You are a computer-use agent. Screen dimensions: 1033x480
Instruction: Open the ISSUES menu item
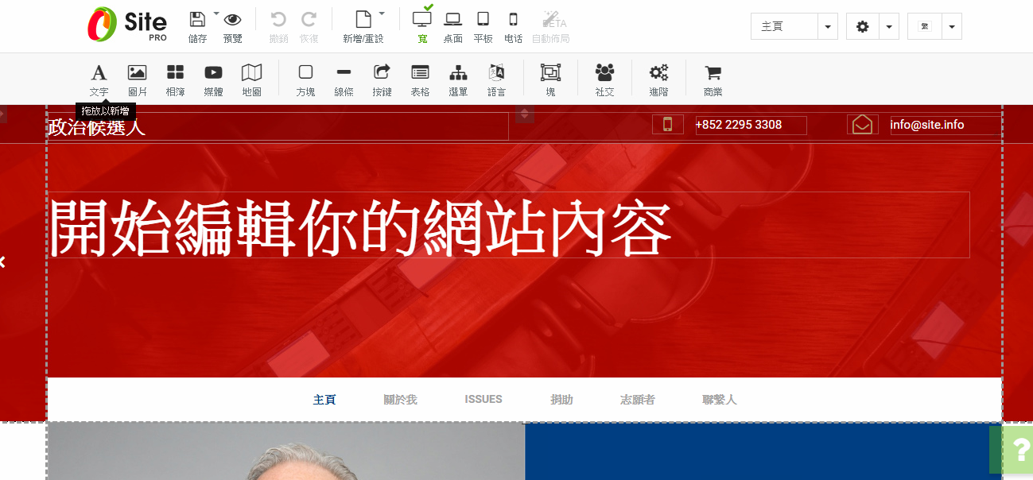[483, 400]
